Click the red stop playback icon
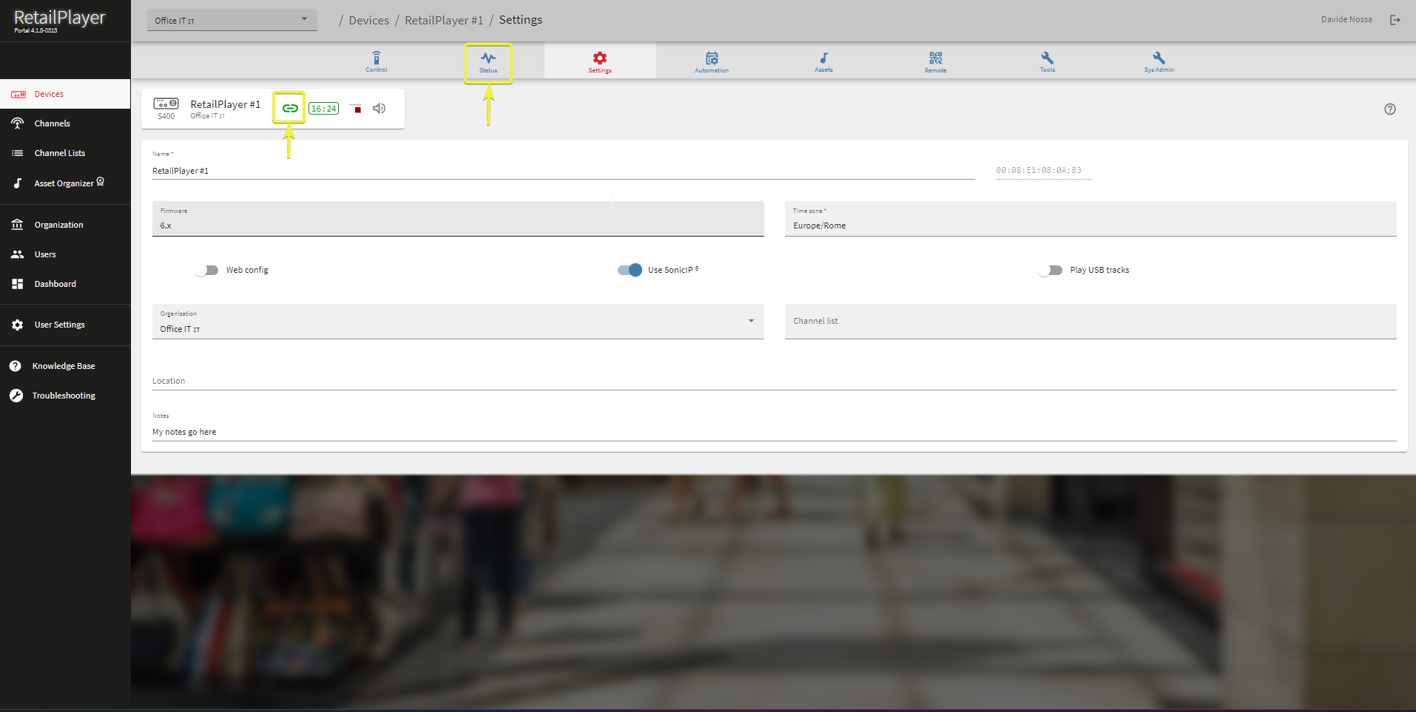Viewport: 1416px width, 712px height. pos(357,109)
